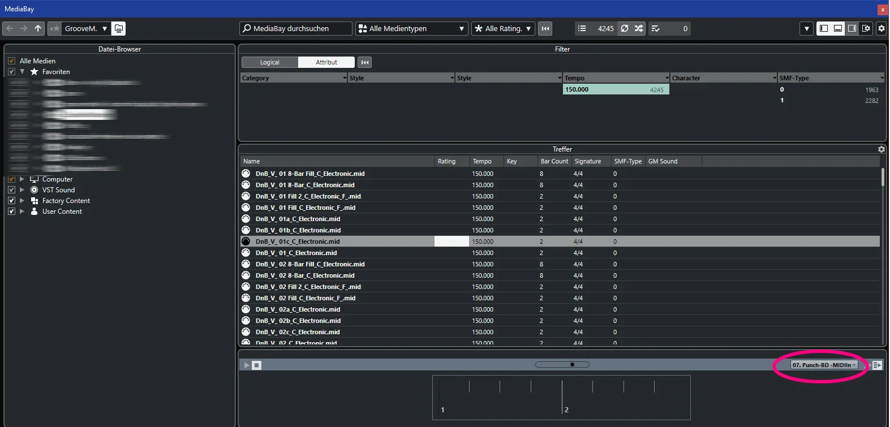Switch to the Attribut filter tab
This screenshot has height=427, width=890.
326,62
